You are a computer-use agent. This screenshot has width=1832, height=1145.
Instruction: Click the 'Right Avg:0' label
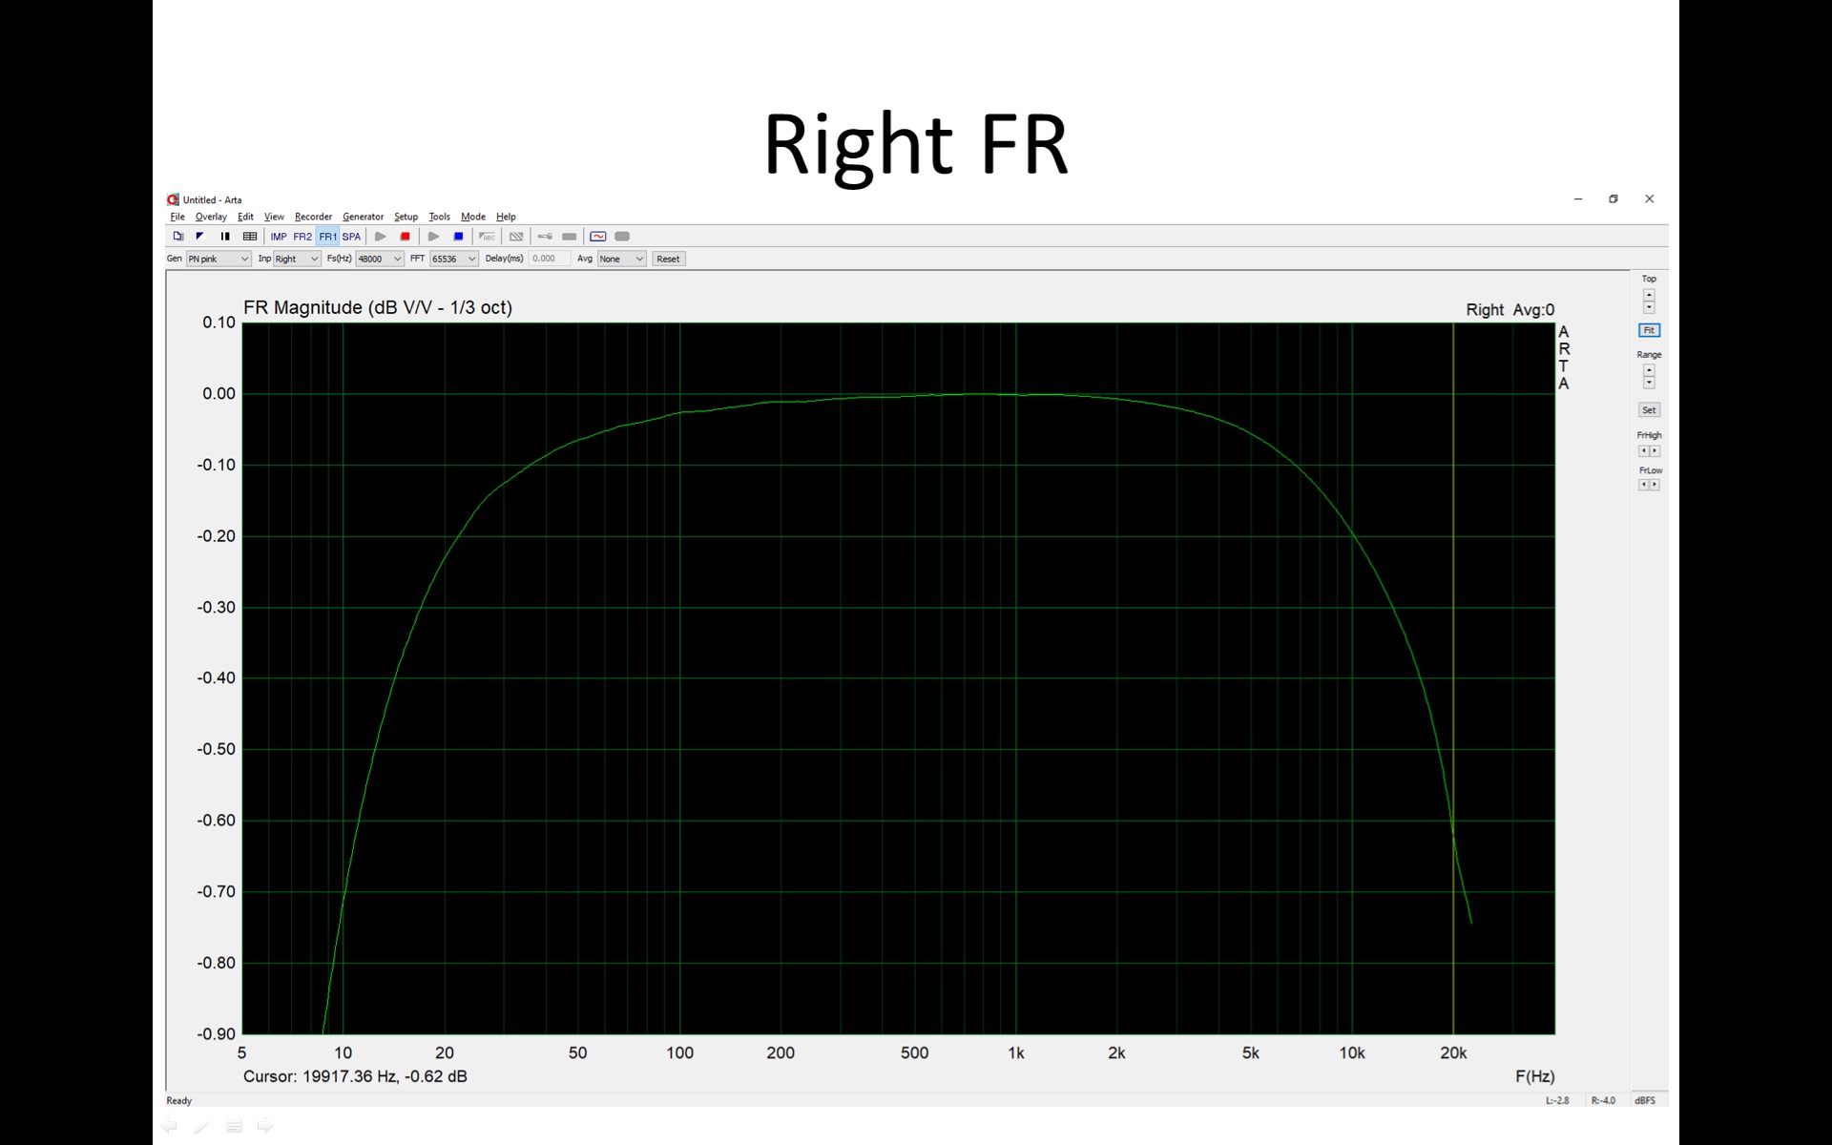1510,309
